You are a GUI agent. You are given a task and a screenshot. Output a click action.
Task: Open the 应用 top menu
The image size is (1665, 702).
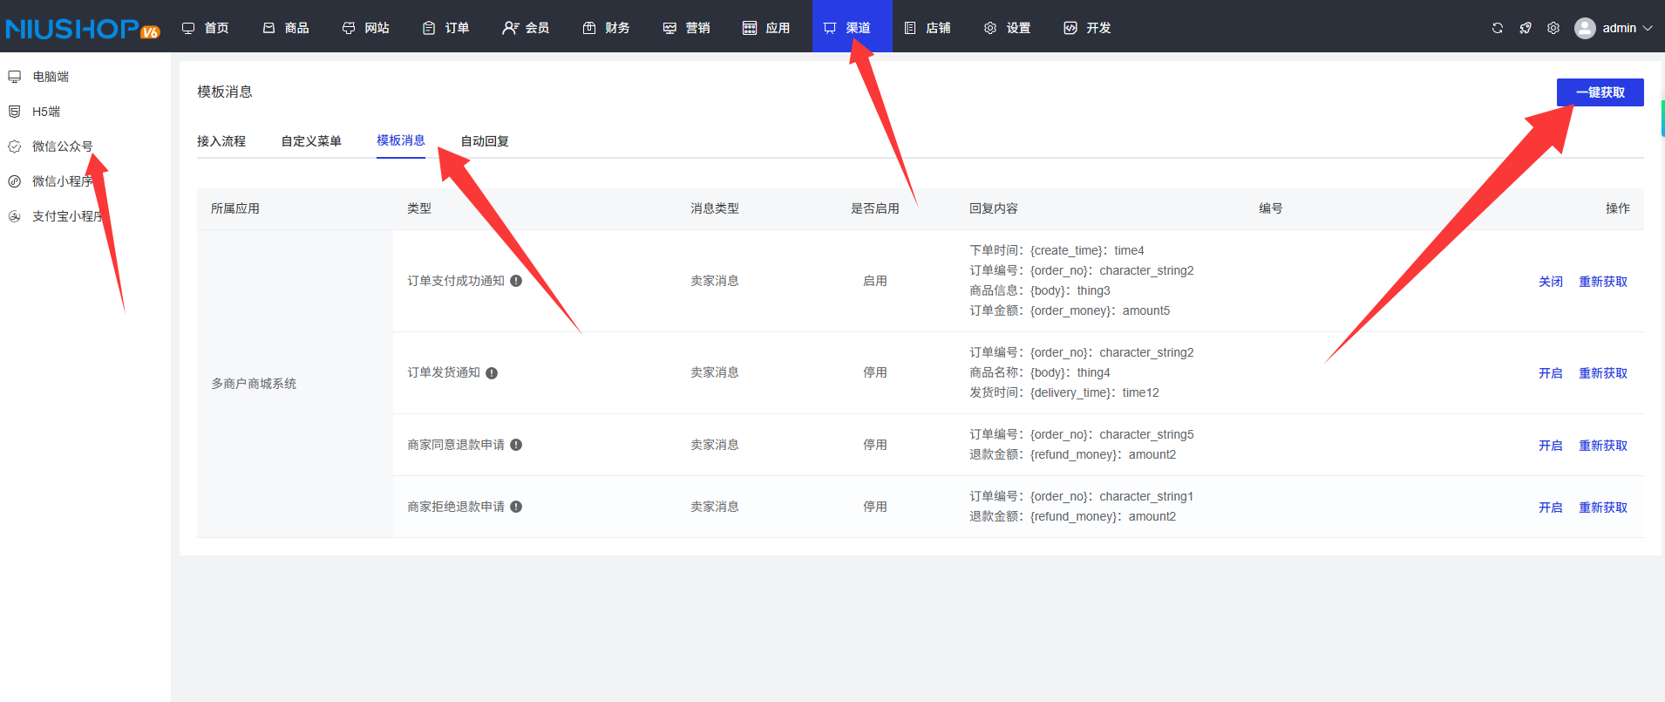[766, 28]
